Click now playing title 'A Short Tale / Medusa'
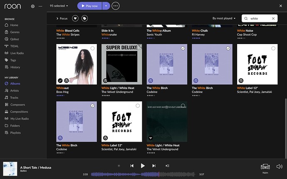Screen dimensions: 287x179 pos(36,167)
